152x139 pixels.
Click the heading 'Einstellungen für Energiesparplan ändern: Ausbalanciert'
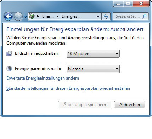(x=75, y=29)
